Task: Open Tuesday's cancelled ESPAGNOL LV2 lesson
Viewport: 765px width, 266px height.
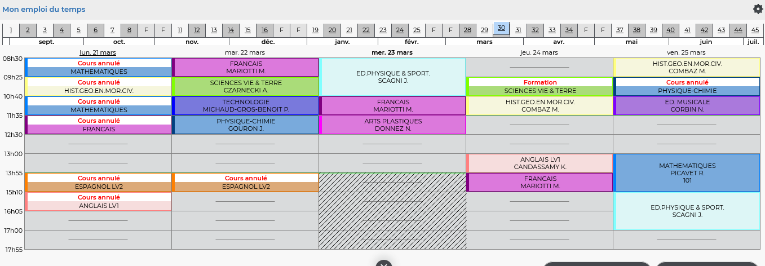Action: 245,182
